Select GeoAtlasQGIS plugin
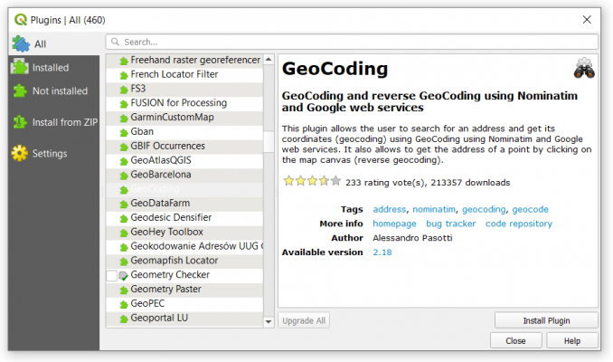 (x=184, y=160)
